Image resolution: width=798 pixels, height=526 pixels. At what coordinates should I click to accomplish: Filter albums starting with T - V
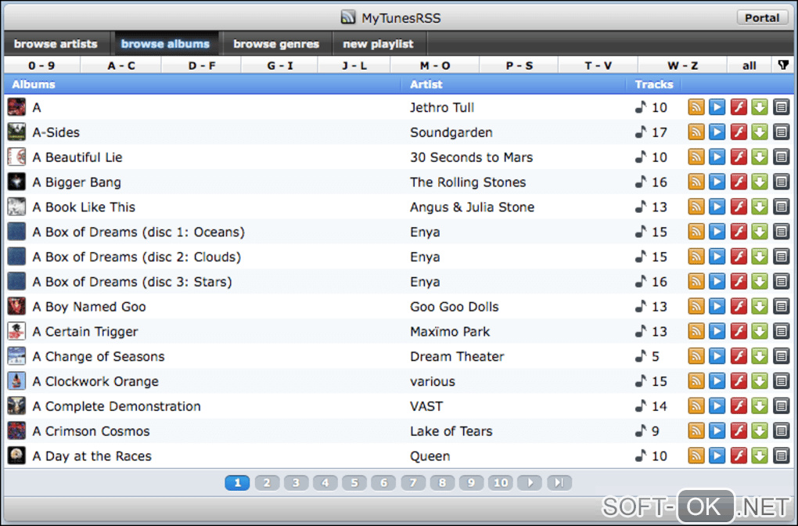click(x=598, y=66)
